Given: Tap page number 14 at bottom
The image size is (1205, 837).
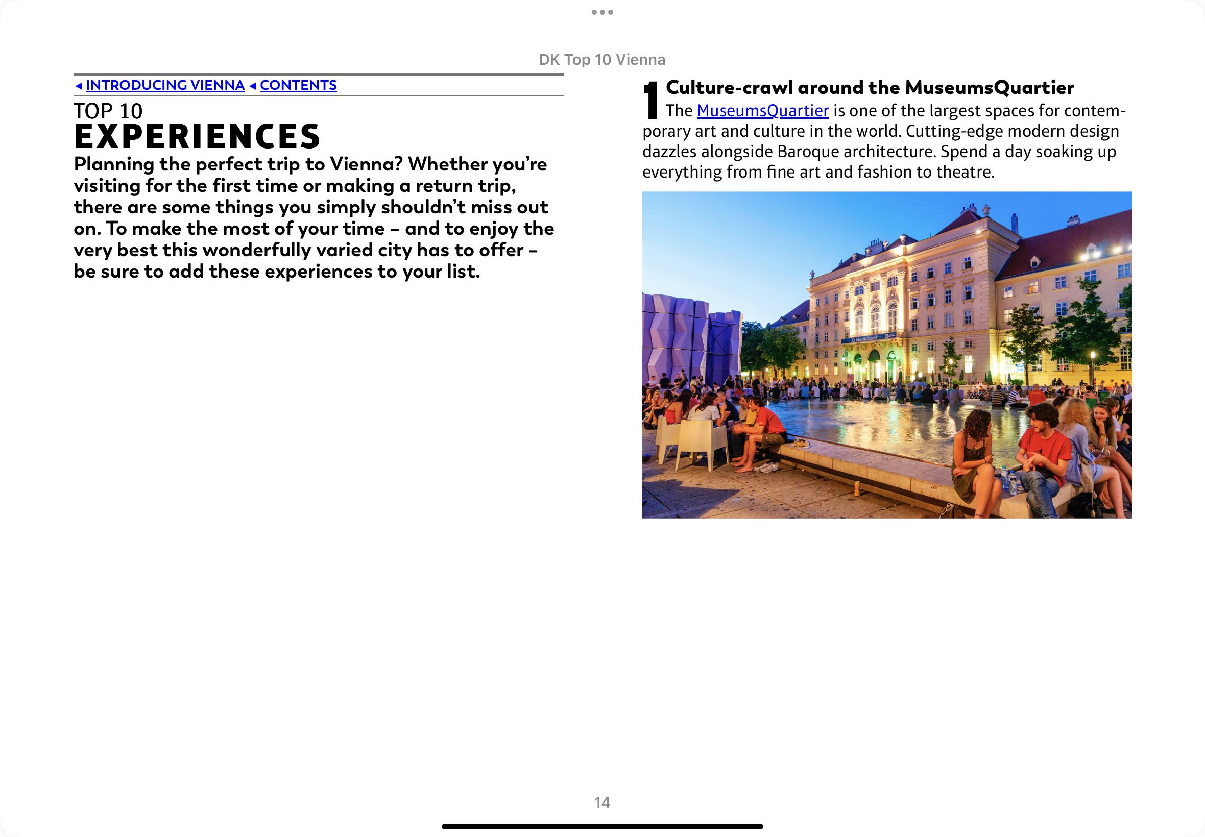Looking at the screenshot, I should pos(601,802).
